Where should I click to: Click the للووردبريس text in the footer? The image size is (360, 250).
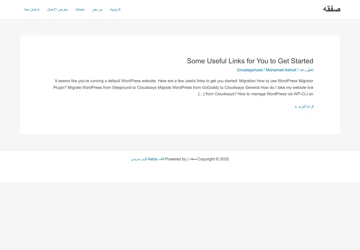tap(139, 159)
